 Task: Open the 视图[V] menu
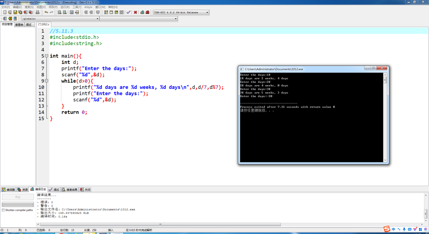tap(41, 7)
